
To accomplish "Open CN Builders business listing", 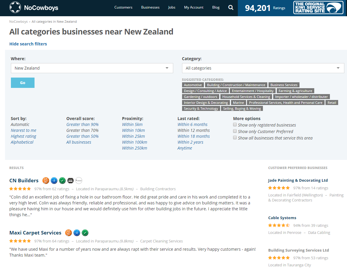I will 24,181.
